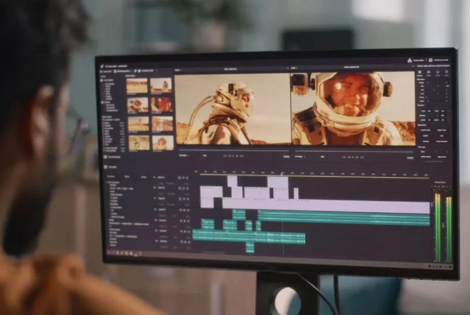Screen dimensions: 470x315
Task: Click the search icon in the top-left toolbar
Action: click(x=135, y=70)
